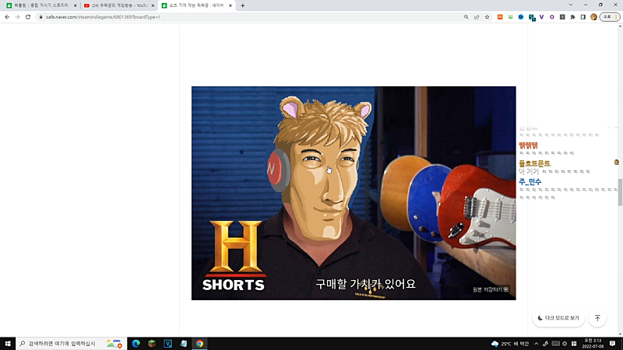Image resolution: width=623 pixels, height=350 pixels.
Task: Bookmark this page with the star
Action: [x=487, y=17]
